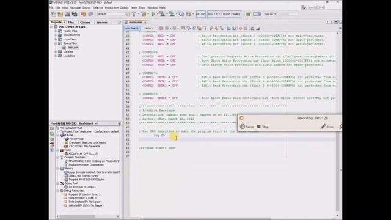
Task: Stop the screen recording
Action: tap(263, 127)
